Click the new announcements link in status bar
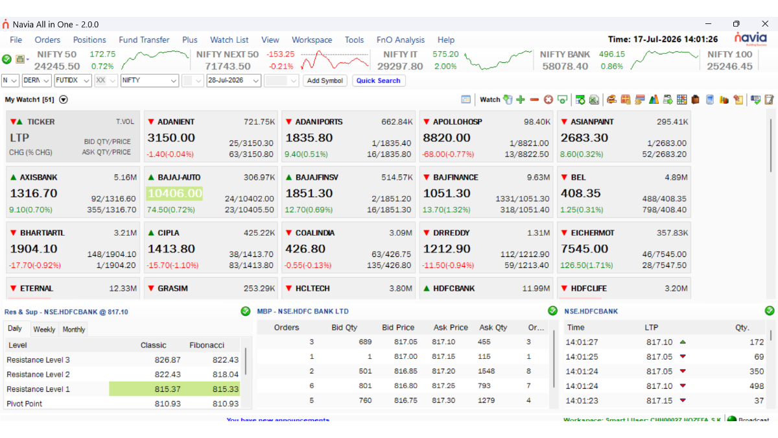 [277, 420]
